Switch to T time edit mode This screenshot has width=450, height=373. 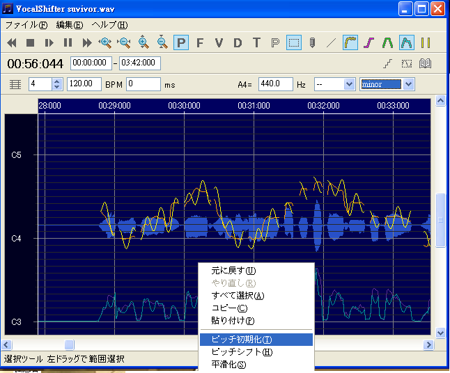point(256,43)
